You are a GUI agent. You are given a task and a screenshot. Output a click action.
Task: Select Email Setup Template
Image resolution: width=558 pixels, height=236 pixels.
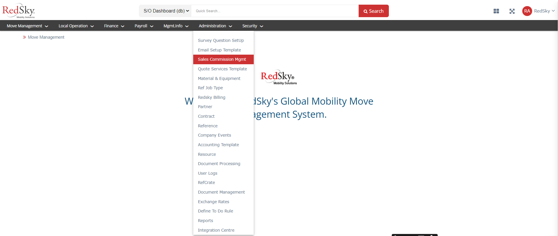point(223,50)
